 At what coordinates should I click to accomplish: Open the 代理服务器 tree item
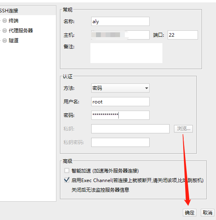pos(21,31)
